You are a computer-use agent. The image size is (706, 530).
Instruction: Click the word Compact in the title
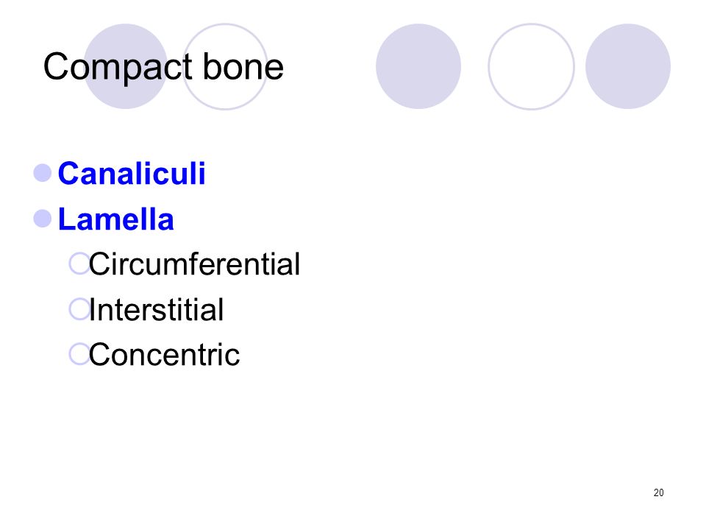point(118,68)
